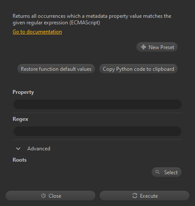Focus the Regex text field
This screenshot has width=195, height=206.
(x=97, y=131)
